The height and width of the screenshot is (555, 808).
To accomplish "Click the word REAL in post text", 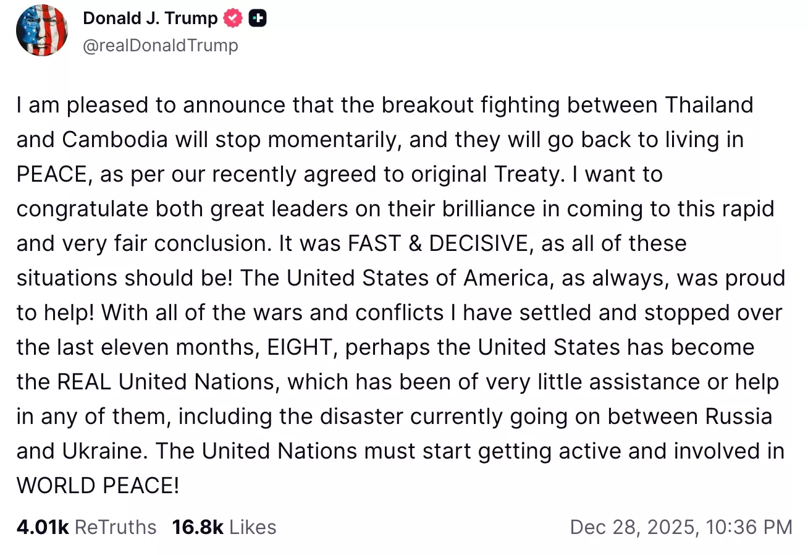I will 84,382.
